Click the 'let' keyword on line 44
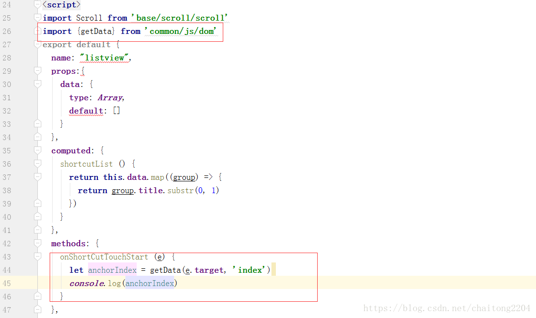536x318 pixels. coord(76,270)
